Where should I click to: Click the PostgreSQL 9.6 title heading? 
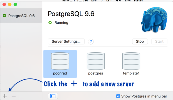(x=71, y=14)
